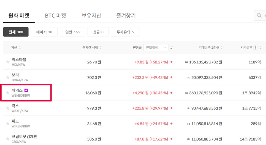Screen dimensions: 266x145
Task: Select the 전체 180 filter
Action: click(16, 32)
